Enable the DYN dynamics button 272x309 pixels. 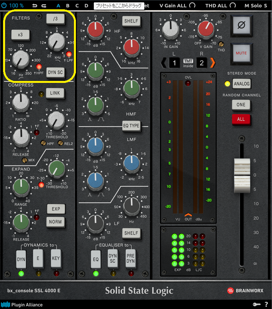point(21,259)
